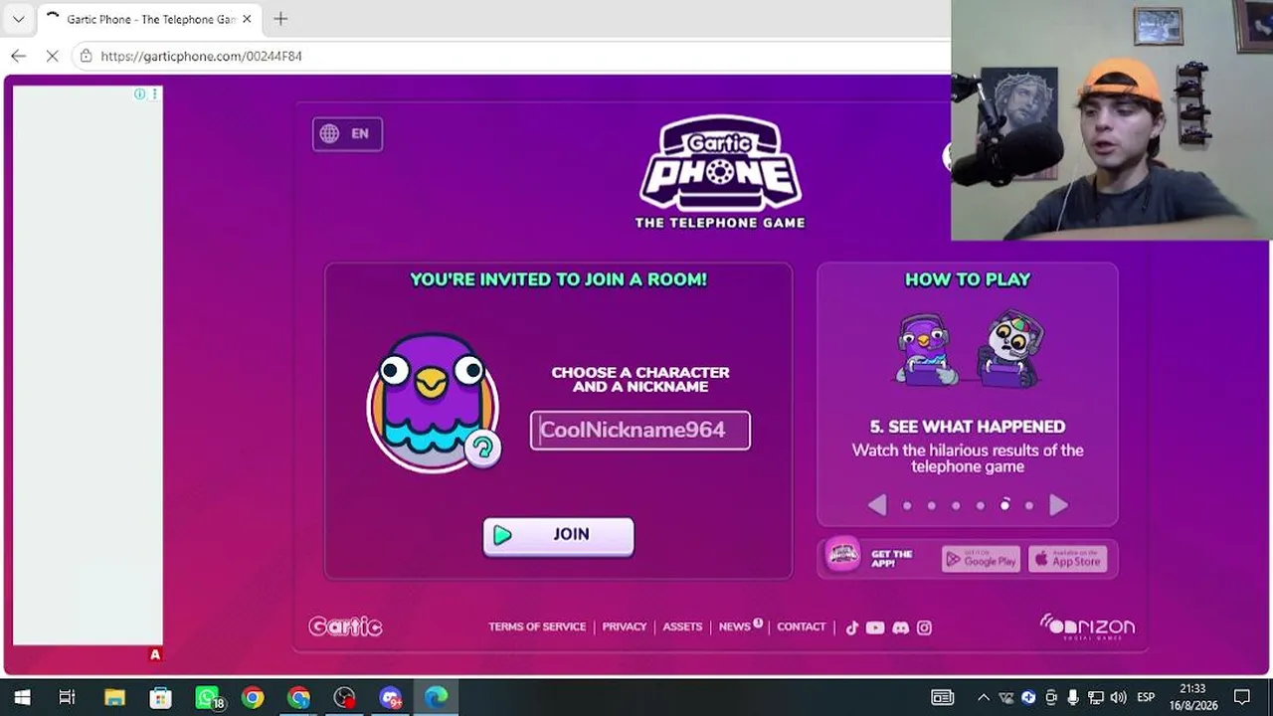
Task: Get the app on Google Play
Action: pos(981,559)
